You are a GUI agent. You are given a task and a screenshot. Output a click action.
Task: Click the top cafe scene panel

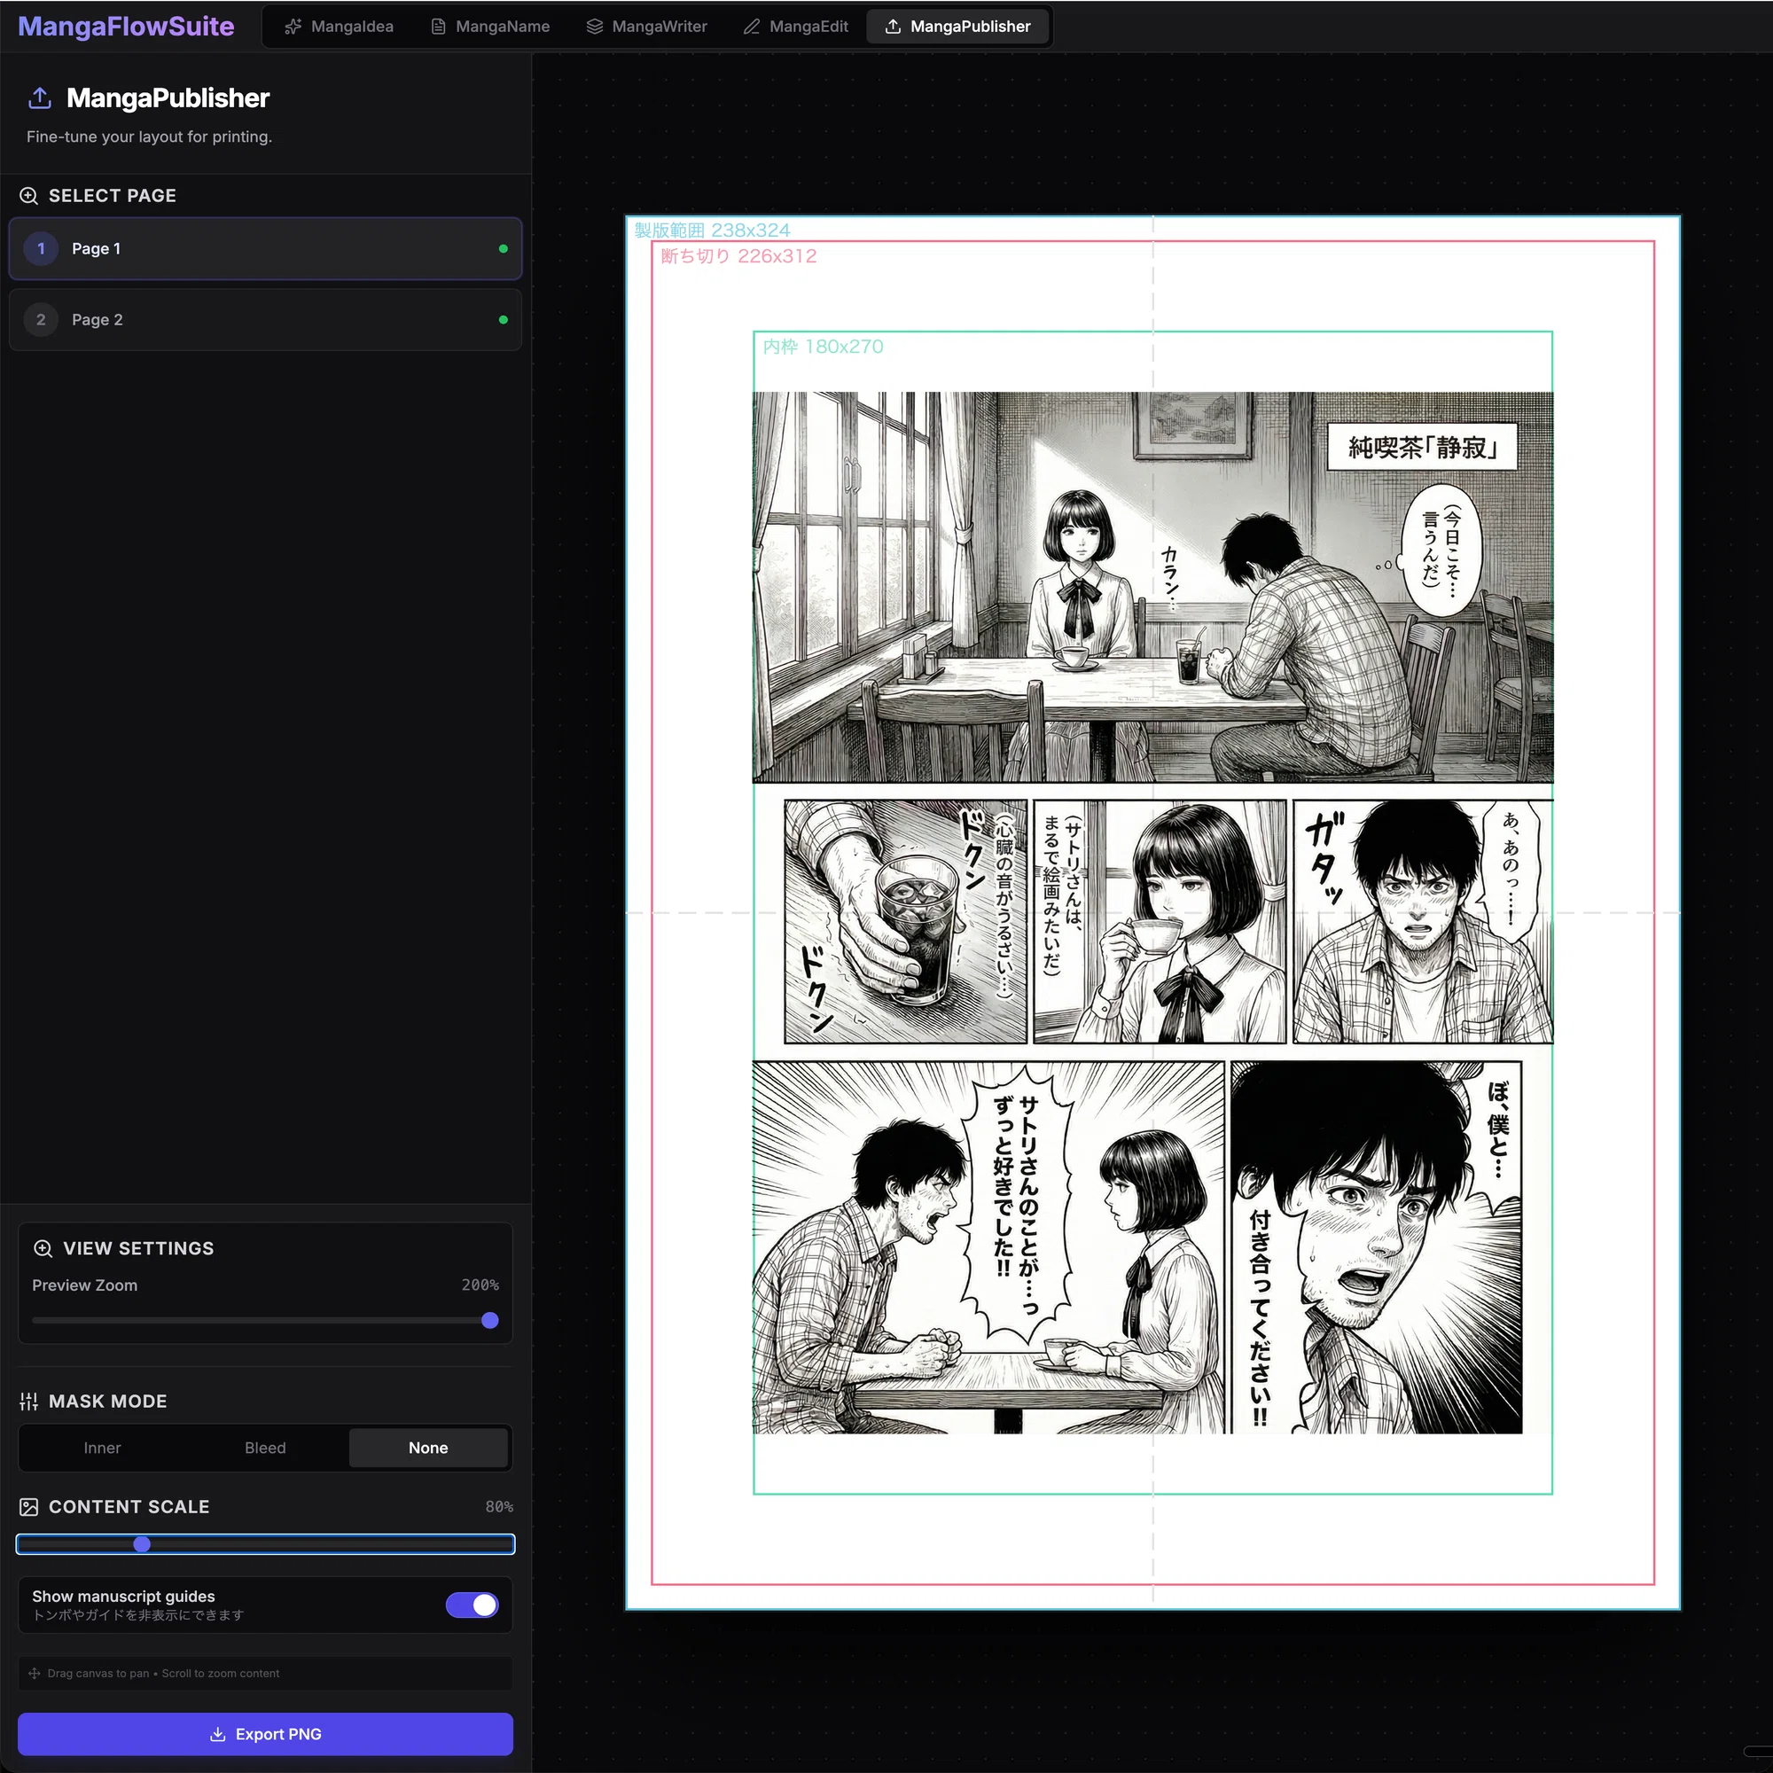1152,588
